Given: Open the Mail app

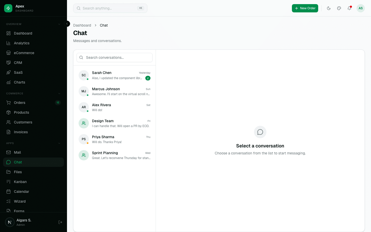Looking at the screenshot, I should (x=17, y=152).
